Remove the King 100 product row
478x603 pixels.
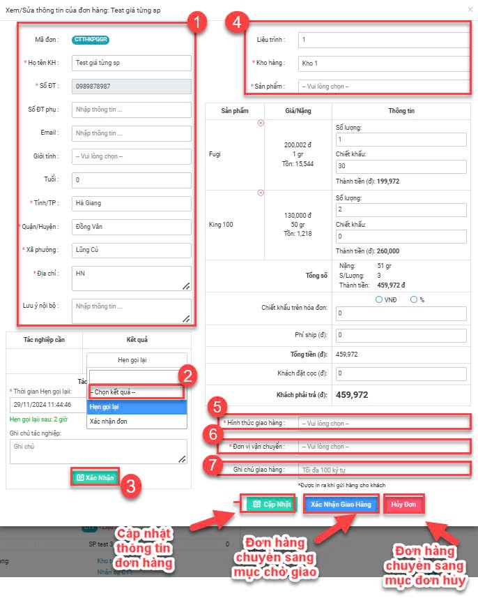coord(261,193)
